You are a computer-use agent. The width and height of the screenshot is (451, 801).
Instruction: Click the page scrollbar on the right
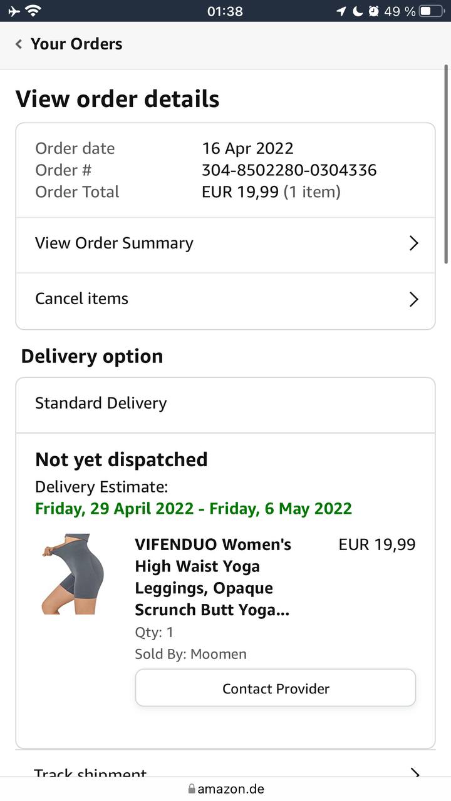coord(446,164)
